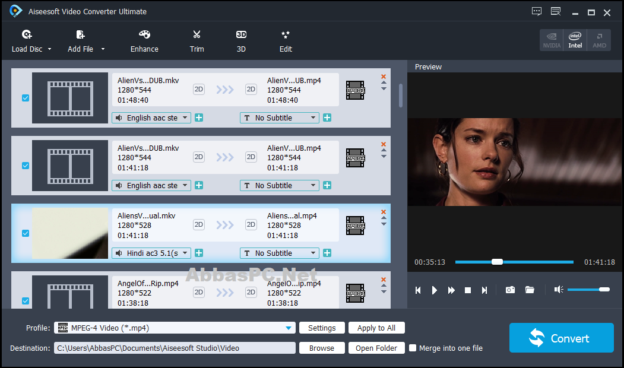Open subtitle dropdown for AliensV...ual.mkv
This screenshot has width=624, height=368.
(x=280, y=253)
